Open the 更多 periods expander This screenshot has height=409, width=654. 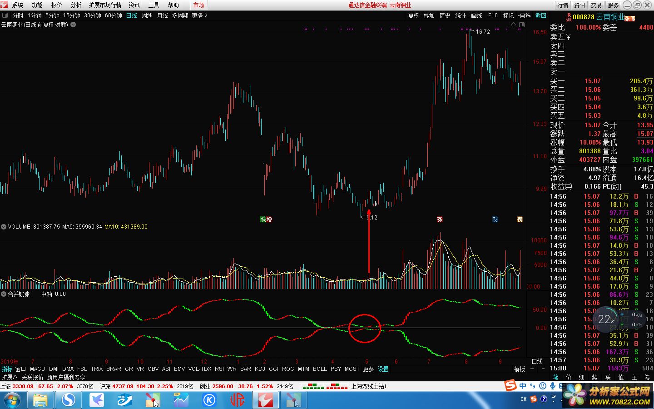click(x=199, y=15)
